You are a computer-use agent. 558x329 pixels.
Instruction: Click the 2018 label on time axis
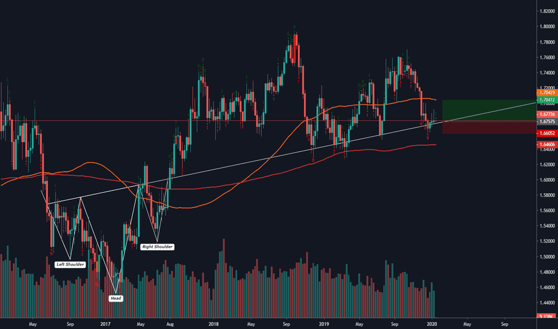pyautogui.click(x=214, y=324)
